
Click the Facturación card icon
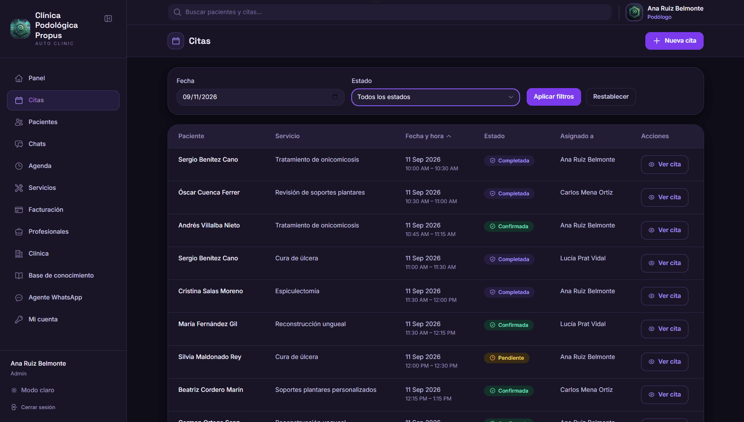[19, 210]
